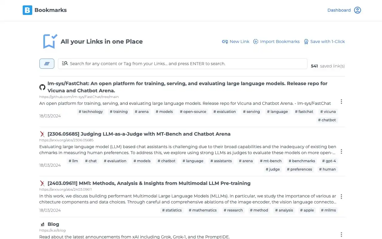Click the search magnifier icon

coord(65,63)
